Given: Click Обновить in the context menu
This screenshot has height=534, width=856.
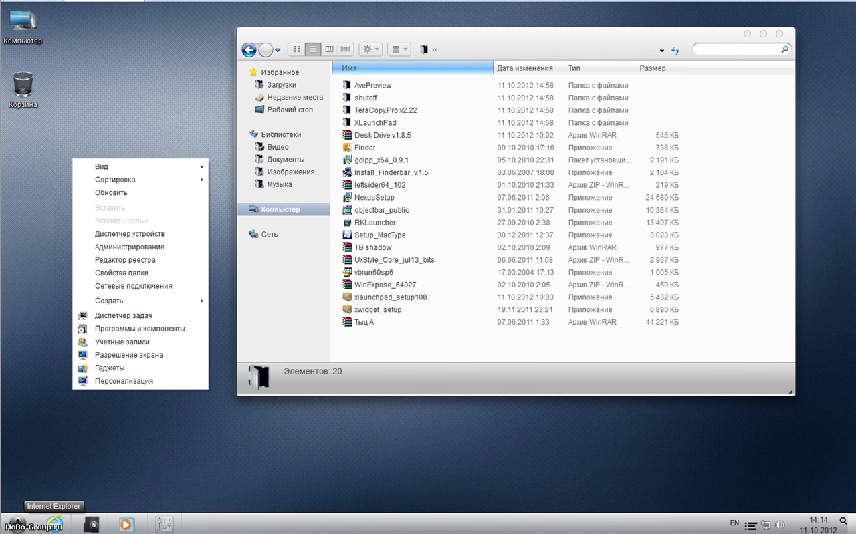Looking at the screenshot, I should point(111,193).
